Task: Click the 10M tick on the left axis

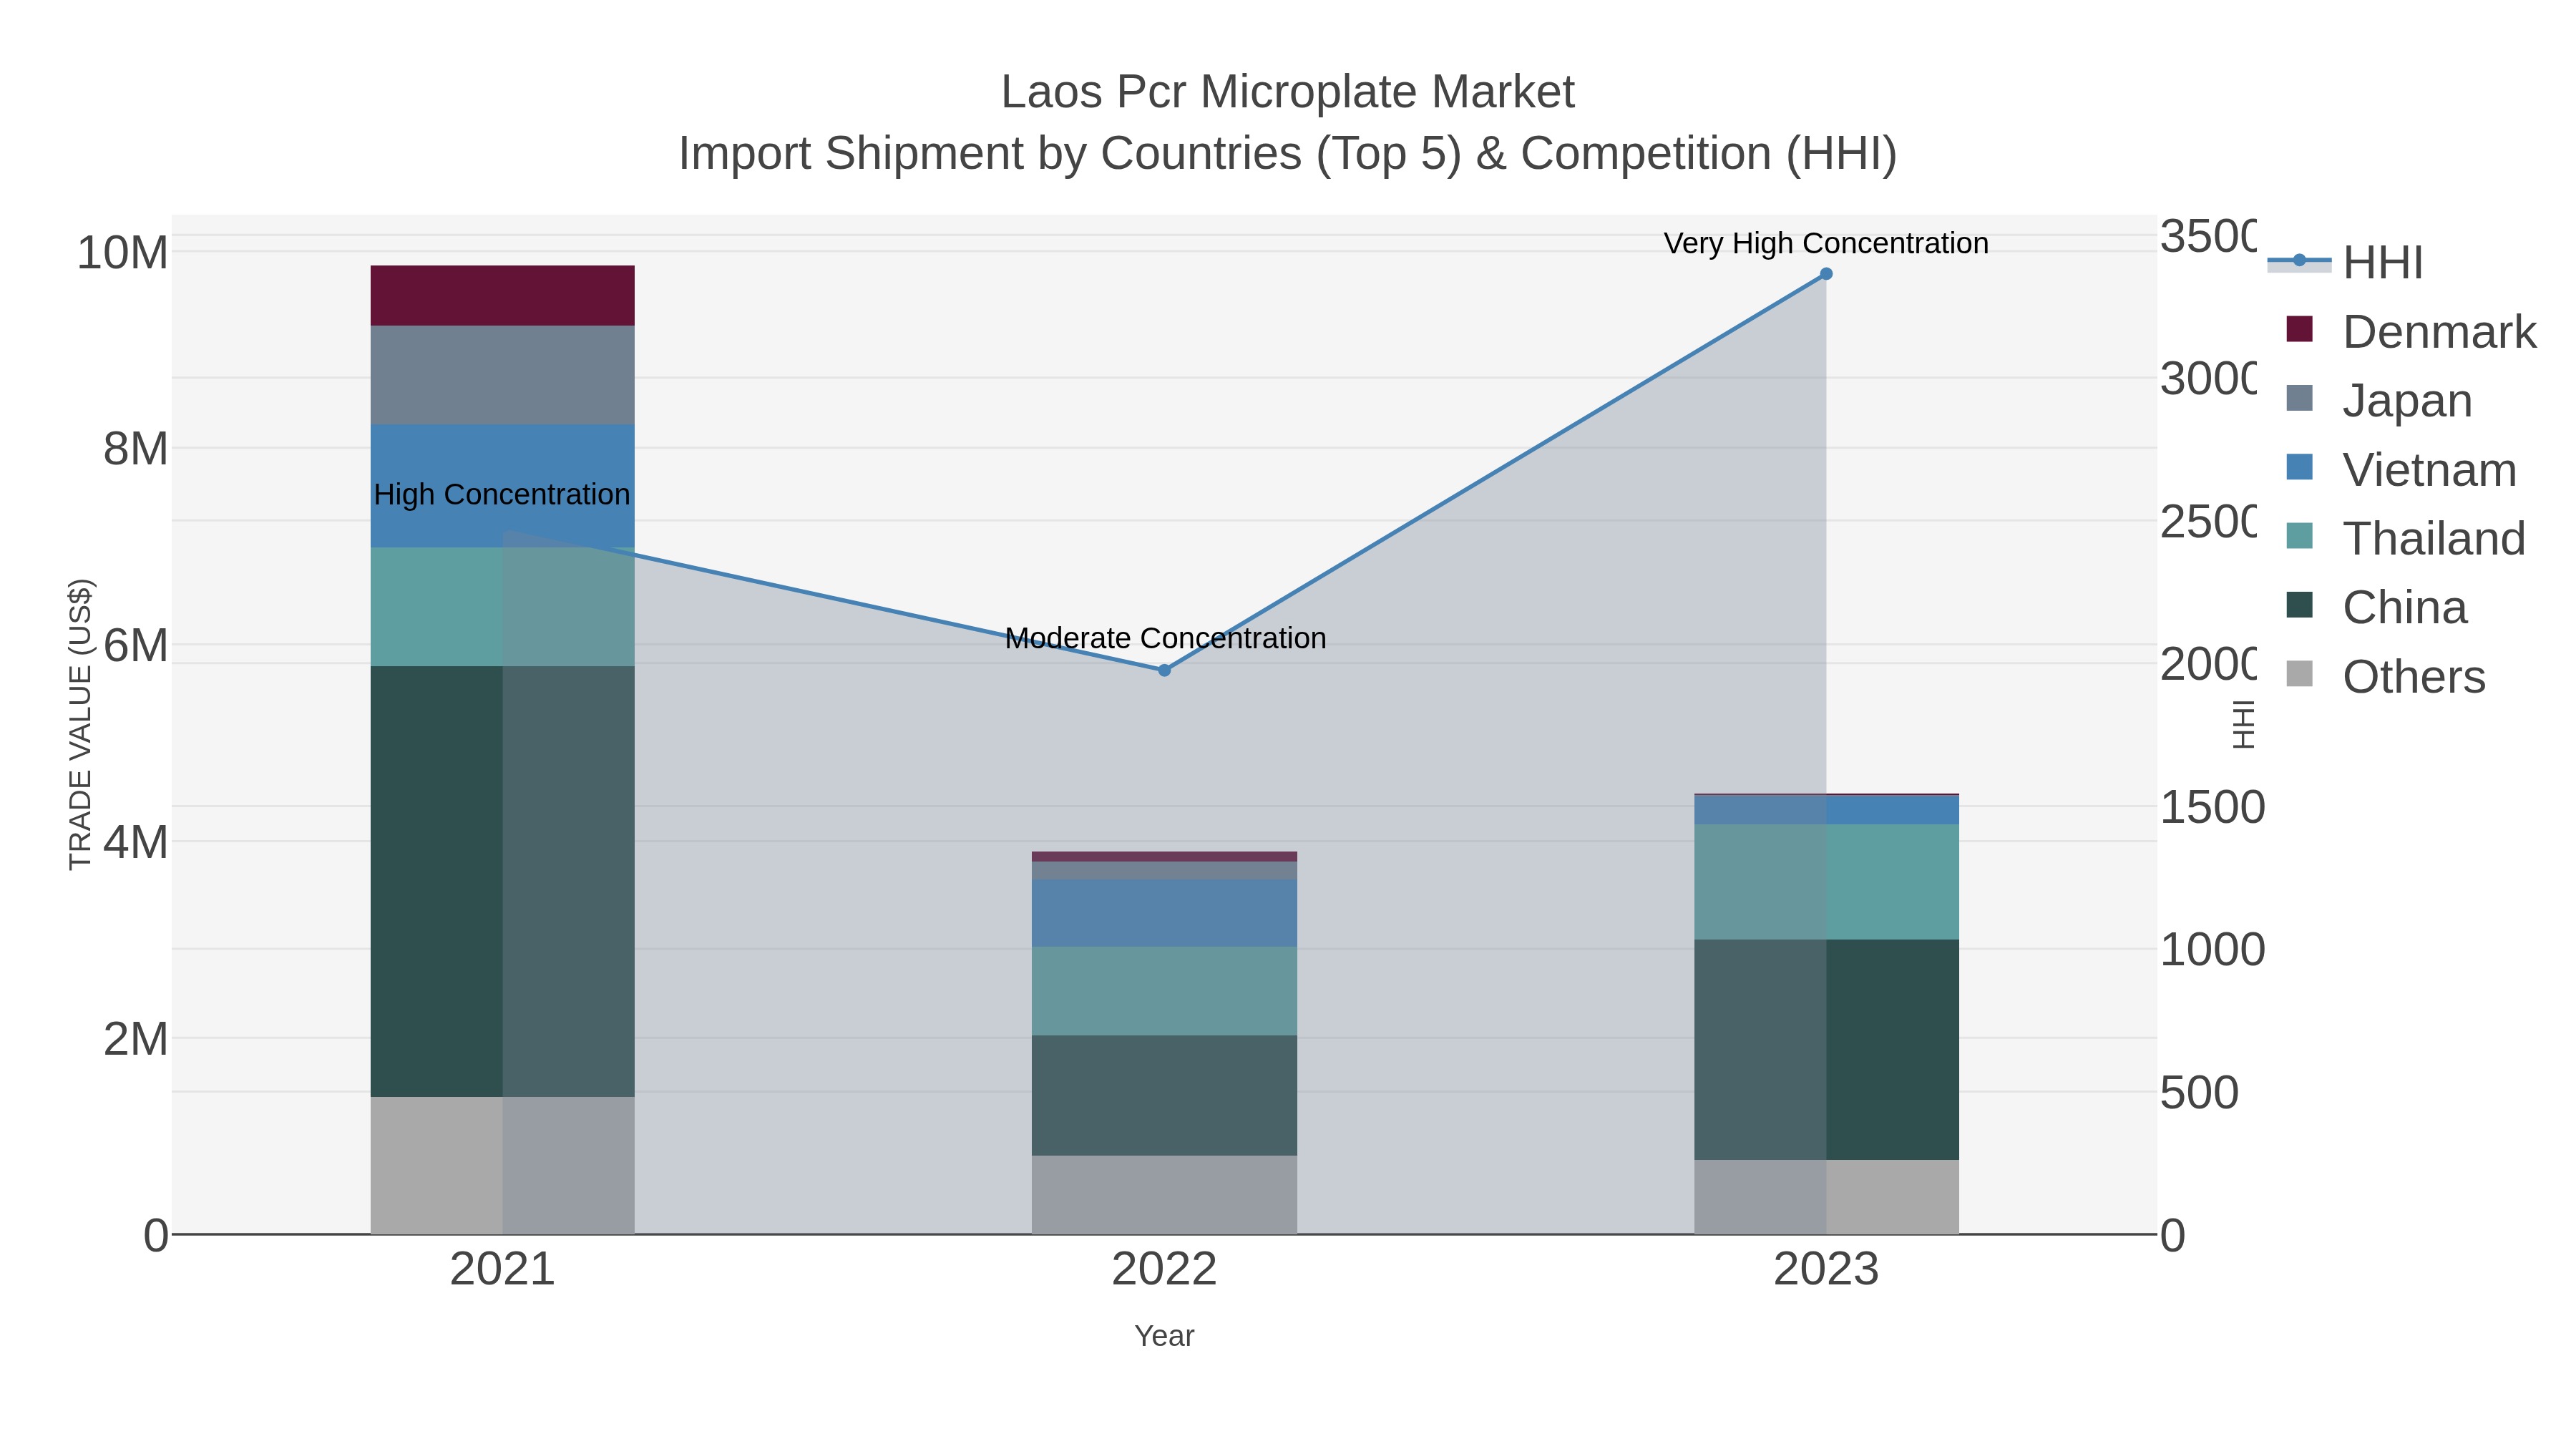Action: tap(122, 252)
